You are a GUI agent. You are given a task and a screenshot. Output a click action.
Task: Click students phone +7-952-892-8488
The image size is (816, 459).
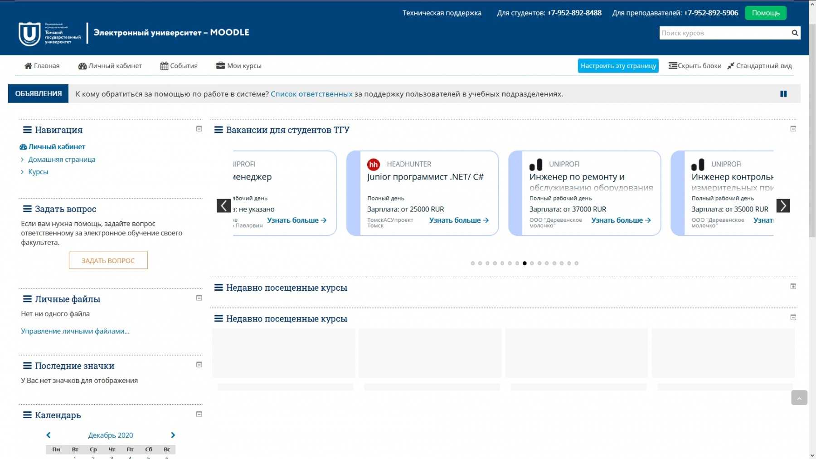tap(574, 13)
